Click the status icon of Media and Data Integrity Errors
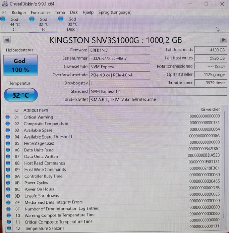This screenshot has width=229, height=233. [x=9, y=202]
